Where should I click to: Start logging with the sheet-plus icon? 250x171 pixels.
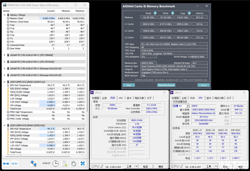65,164
